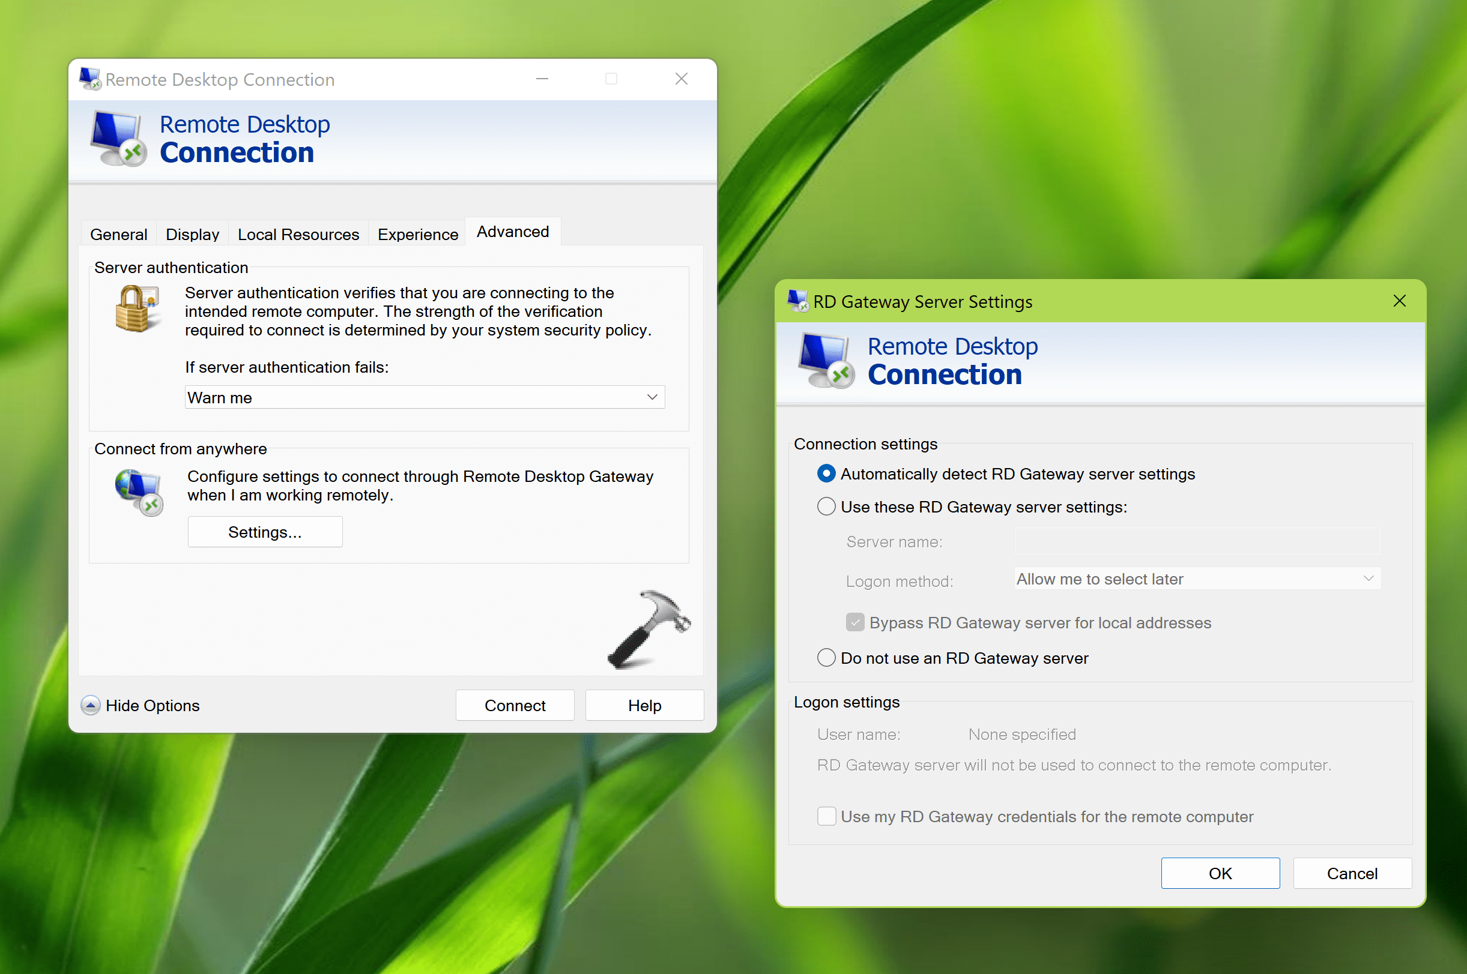This screenshot has height=974, width=1467.
Task: Click the minimize icon on Remote Desktop Connection
Action: point(542,79)
